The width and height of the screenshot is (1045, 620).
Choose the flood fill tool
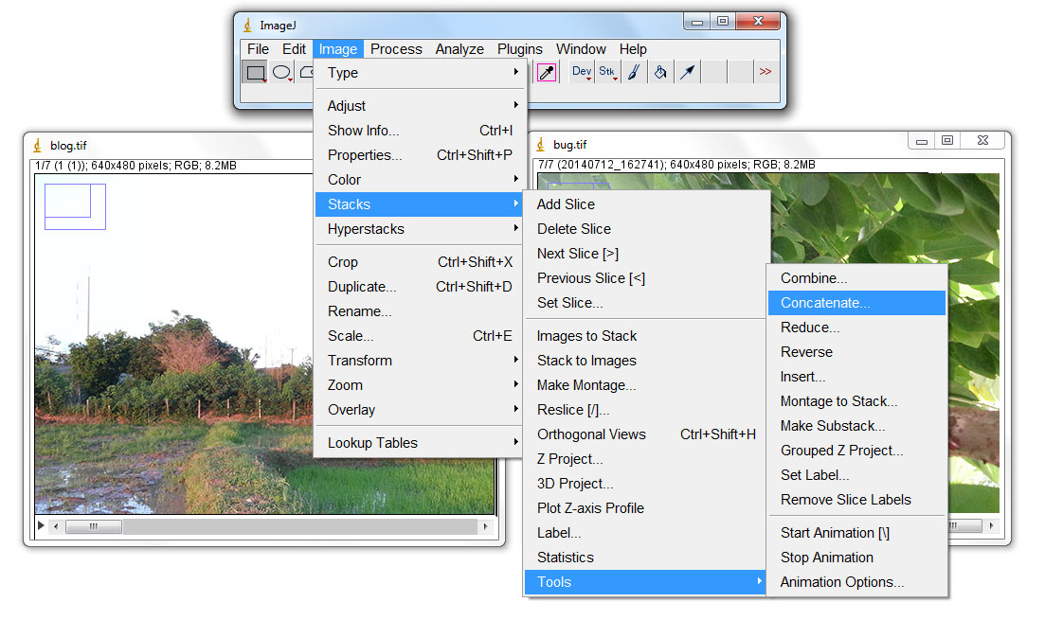pos(659,71)
